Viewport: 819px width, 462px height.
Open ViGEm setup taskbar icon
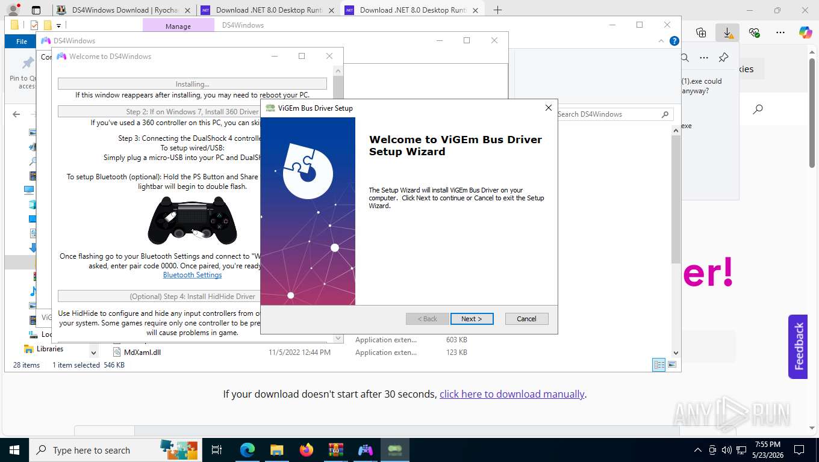[395, 450]
